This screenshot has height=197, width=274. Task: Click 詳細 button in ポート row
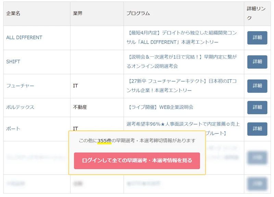pyautogui.click(x=257, y=129)
